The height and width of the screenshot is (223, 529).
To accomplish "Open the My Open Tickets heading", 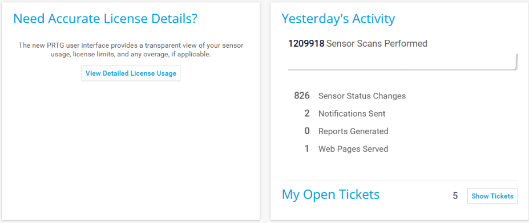I will pyautogui.click(x=330, y=195).
